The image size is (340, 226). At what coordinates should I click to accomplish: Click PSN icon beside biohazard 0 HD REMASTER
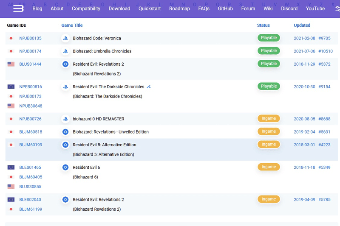(x=65, y=119)
